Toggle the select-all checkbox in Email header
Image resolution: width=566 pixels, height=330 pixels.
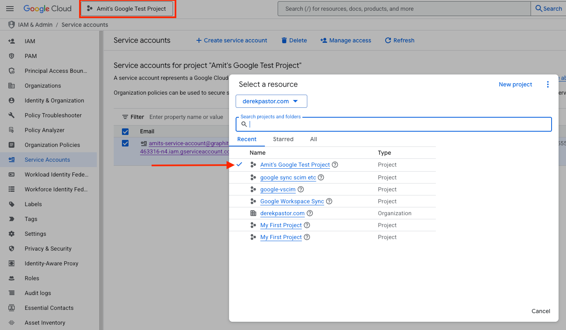pos(125,132)
